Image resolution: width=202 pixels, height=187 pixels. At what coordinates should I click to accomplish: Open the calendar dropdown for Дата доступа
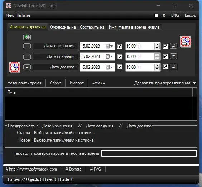click(109, 67)
